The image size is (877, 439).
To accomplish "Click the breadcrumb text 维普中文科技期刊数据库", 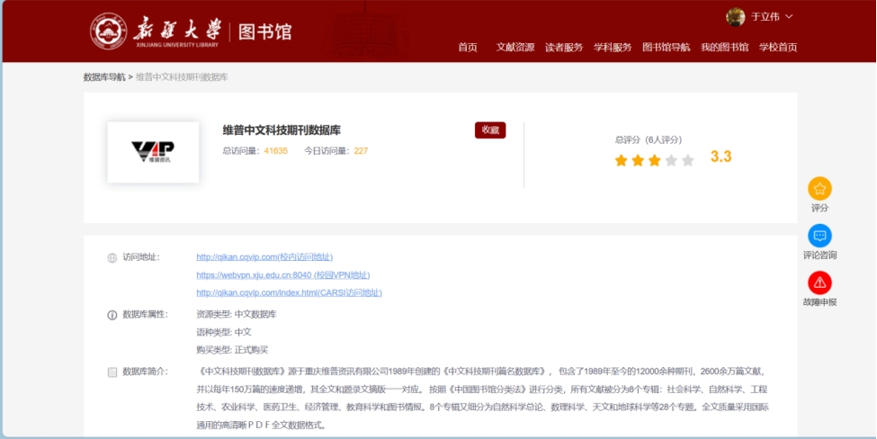I will 182,77.
